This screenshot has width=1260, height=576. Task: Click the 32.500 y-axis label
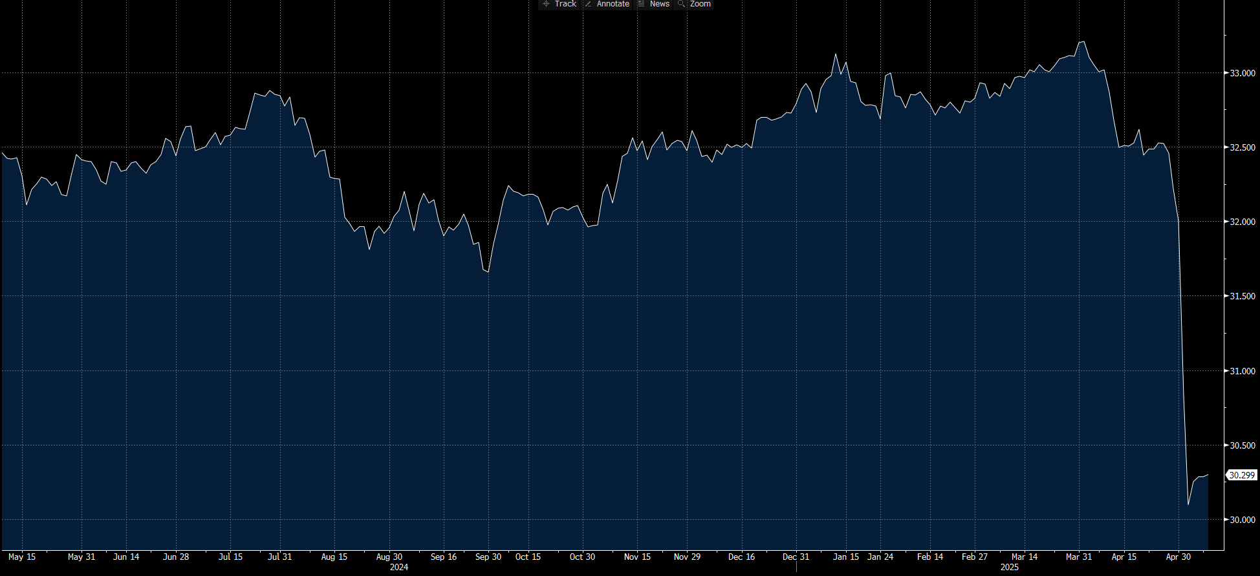click(x=1243, y=147)
